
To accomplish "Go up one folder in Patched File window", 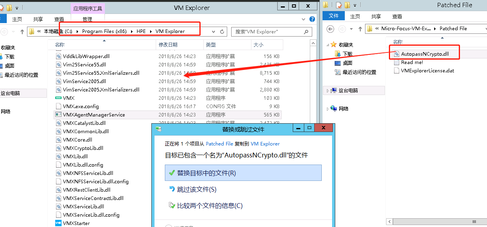I will coord(360,29).
